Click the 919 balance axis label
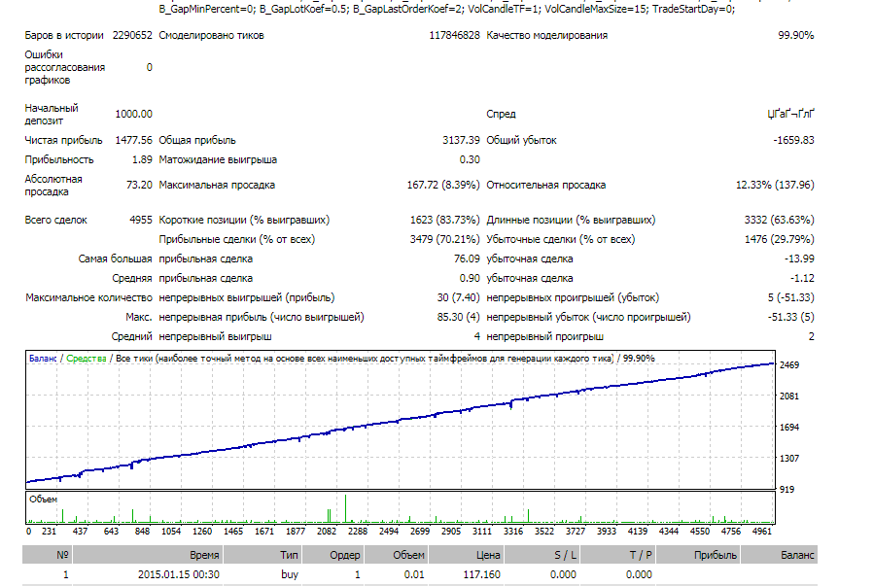The width and height of the screenshot is (874, 586). 787,489
